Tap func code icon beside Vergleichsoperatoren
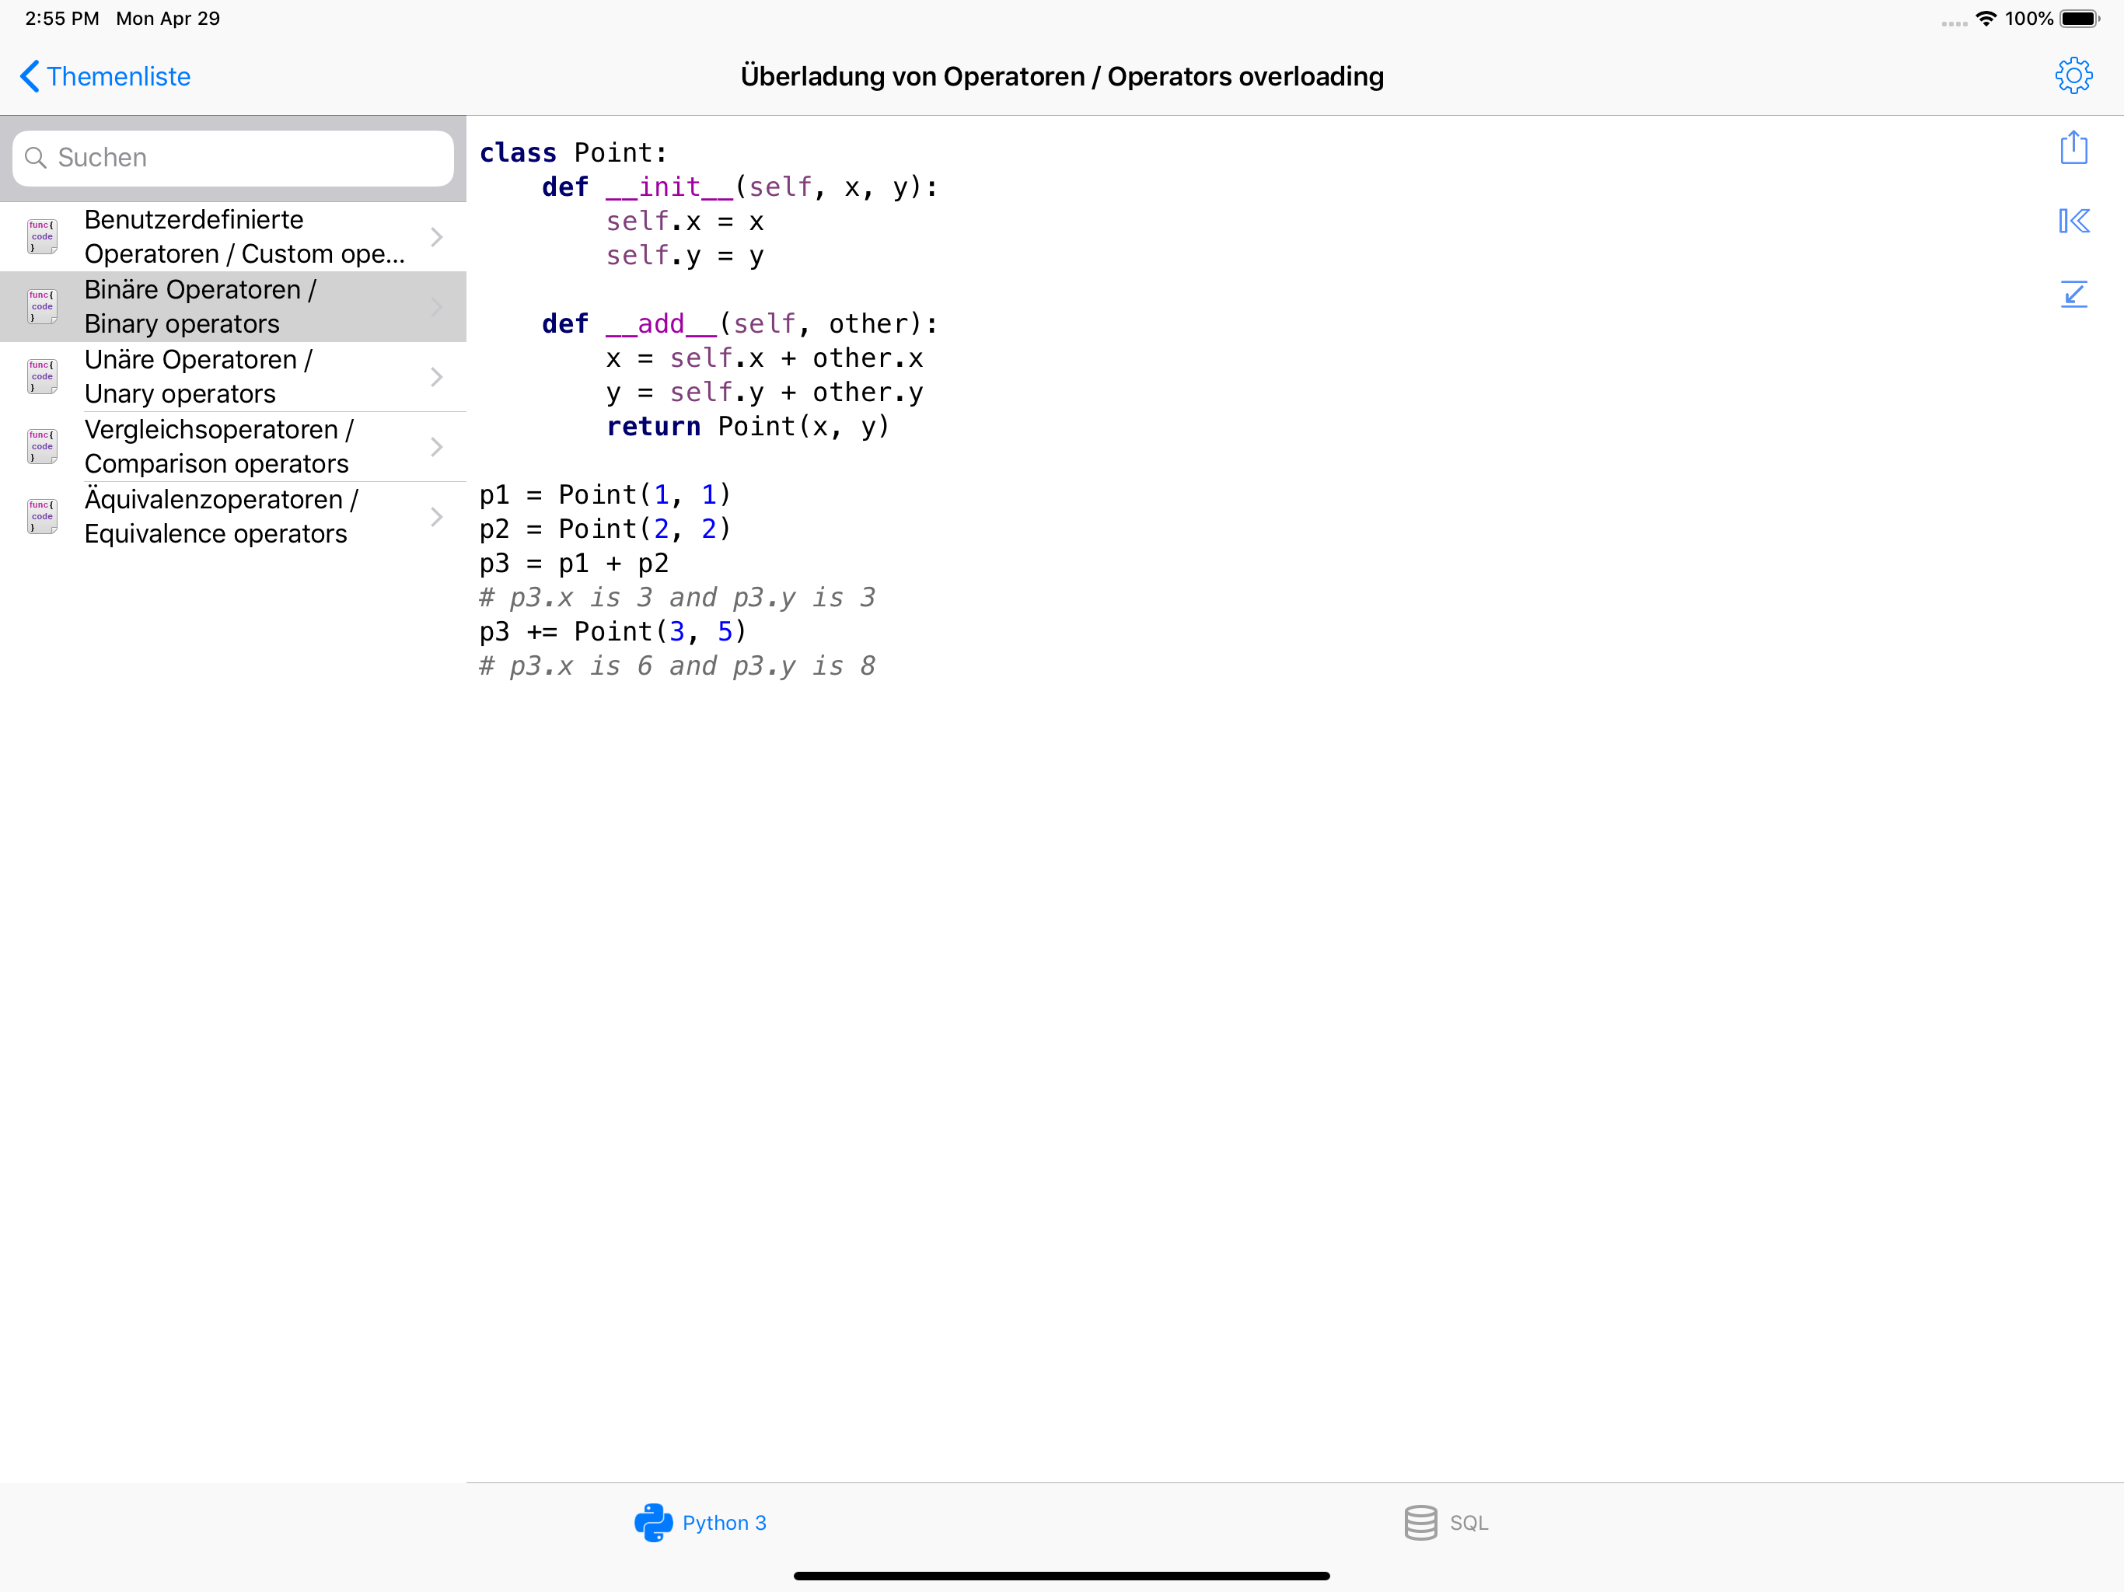The height and width of the screenshot is (1592, 2124). click(x=41, y=445)
